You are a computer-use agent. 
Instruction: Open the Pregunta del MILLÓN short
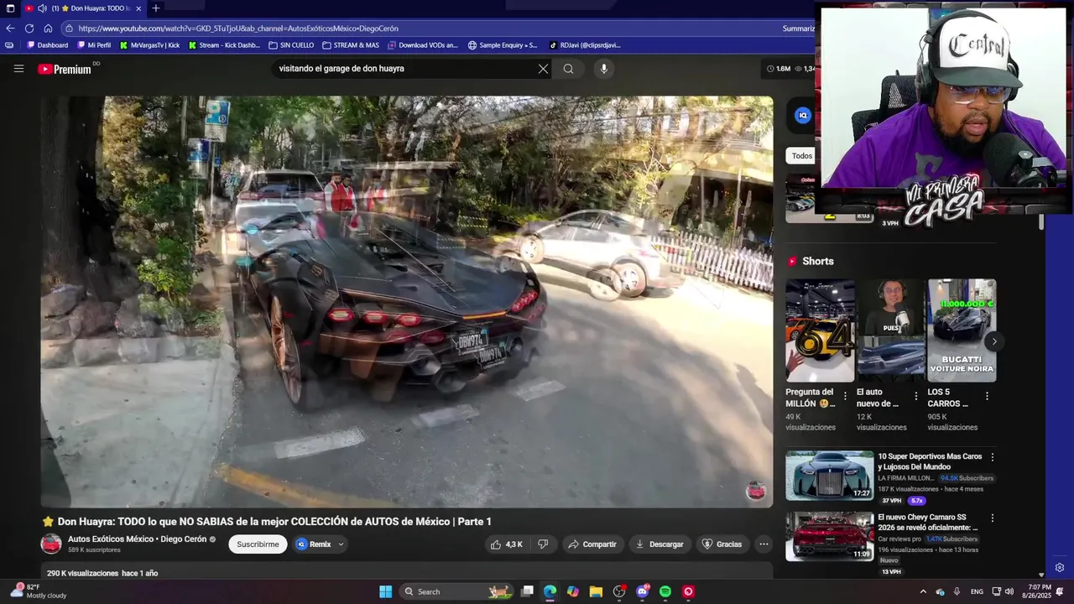click(820, 331)
